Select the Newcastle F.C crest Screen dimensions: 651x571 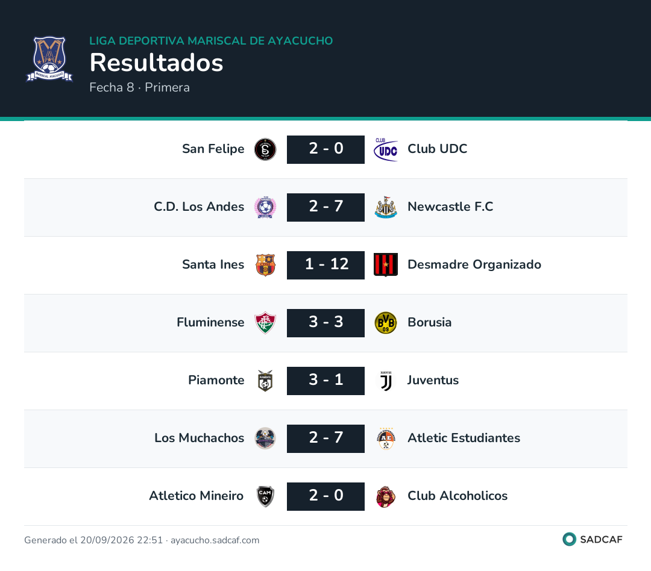coord(386,207)
